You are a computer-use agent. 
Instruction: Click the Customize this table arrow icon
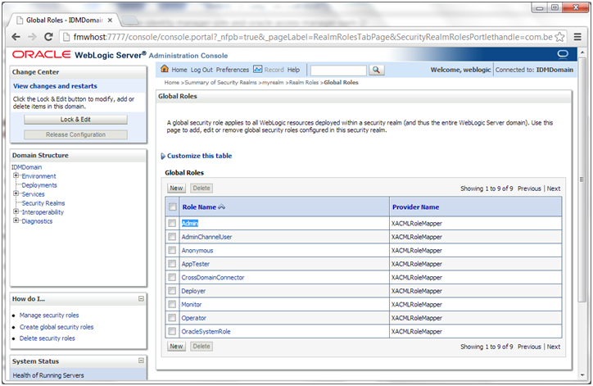point(163,156)
